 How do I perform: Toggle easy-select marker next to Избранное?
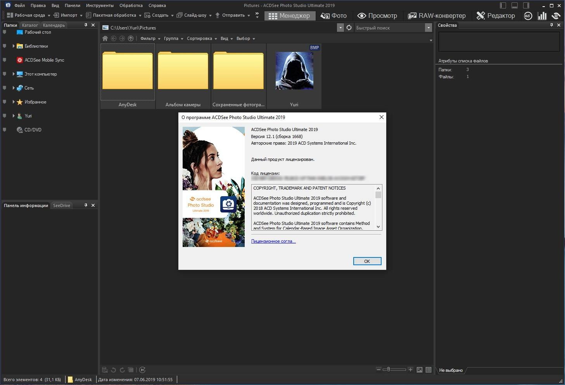coord(5,102)
